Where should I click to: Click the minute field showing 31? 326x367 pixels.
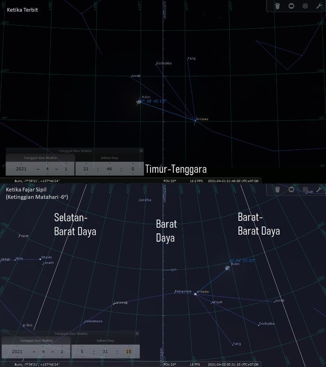point(105,352)
